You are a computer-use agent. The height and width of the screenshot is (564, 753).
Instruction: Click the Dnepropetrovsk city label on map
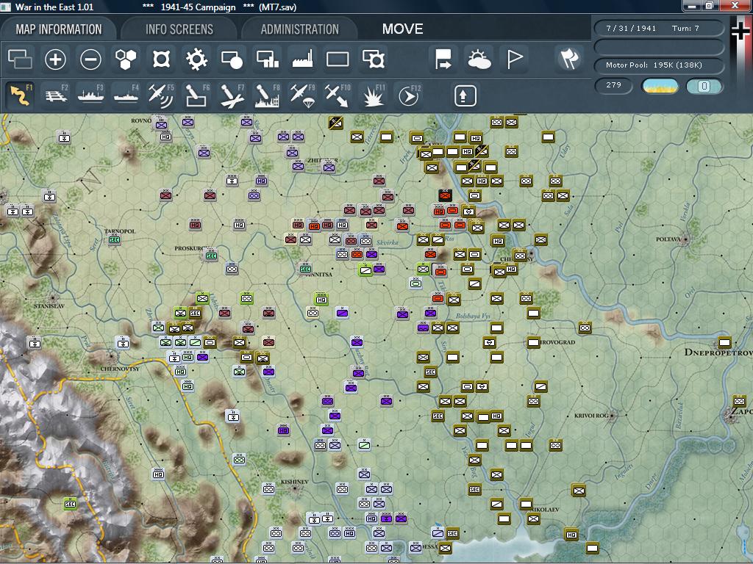[x=718, y=352]
